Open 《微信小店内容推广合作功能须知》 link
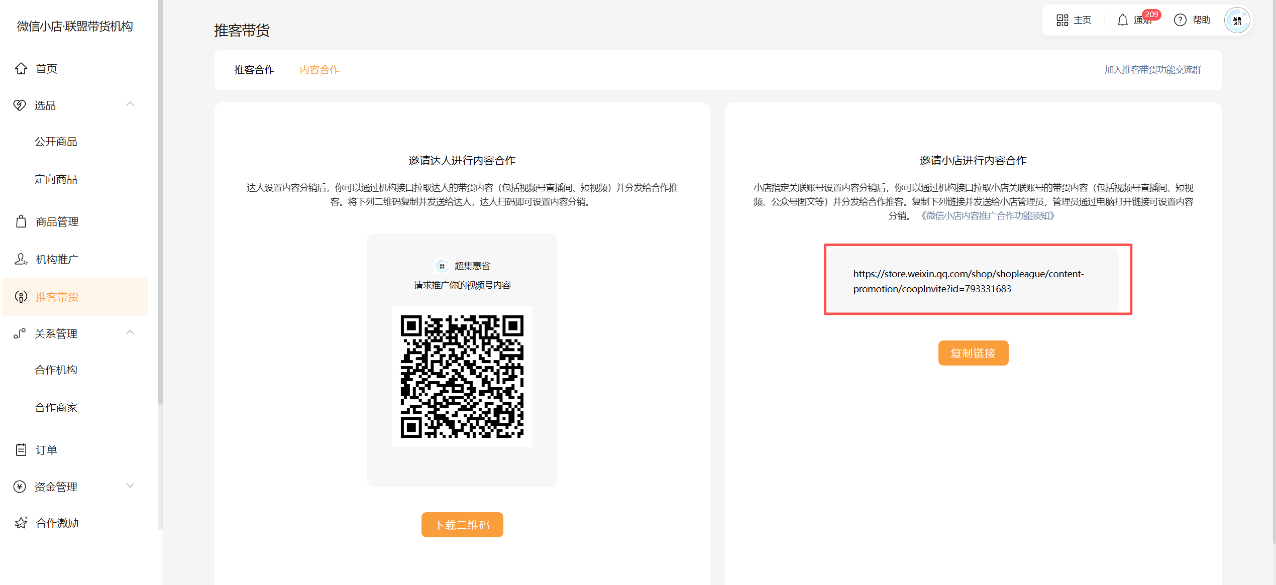Viewport: 1276px width, 585px height. click(987, 216)
